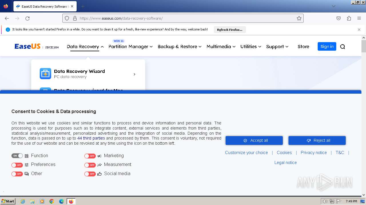Click the page vertical scrollbar thumb
Image resolution: width=366 pixels, height=205 pixels.
coord(364,46)
